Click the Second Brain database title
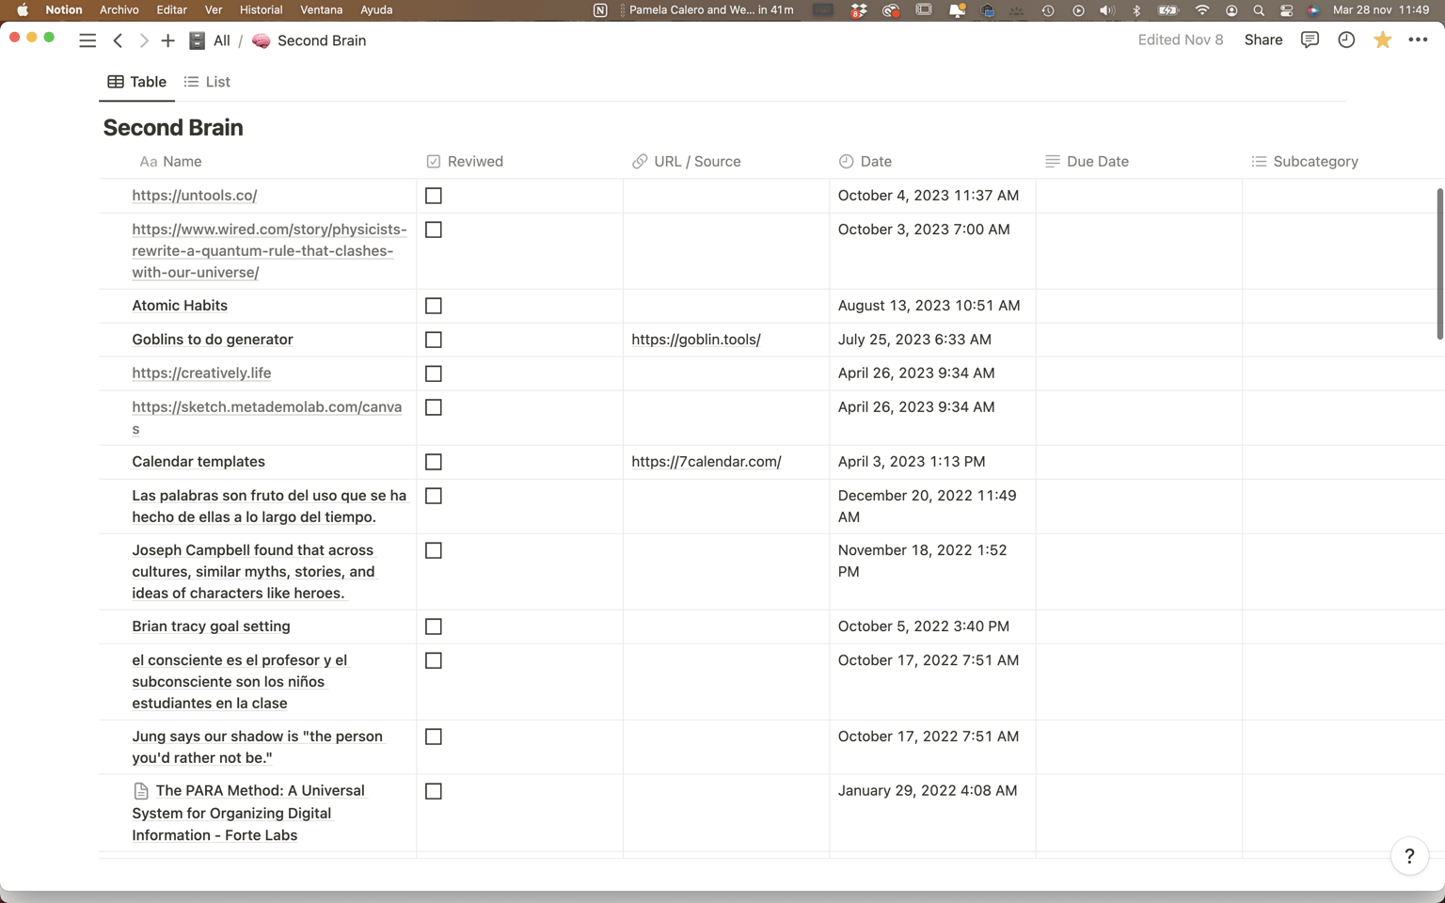Screen dimensions: 1445x903 tap(173, 127)
